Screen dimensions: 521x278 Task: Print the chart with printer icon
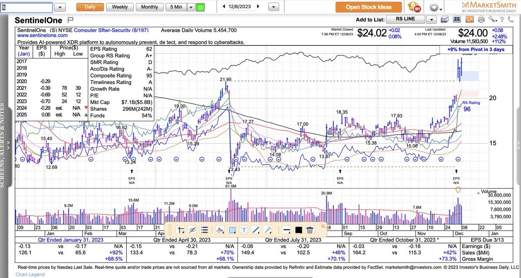[481, 19]
